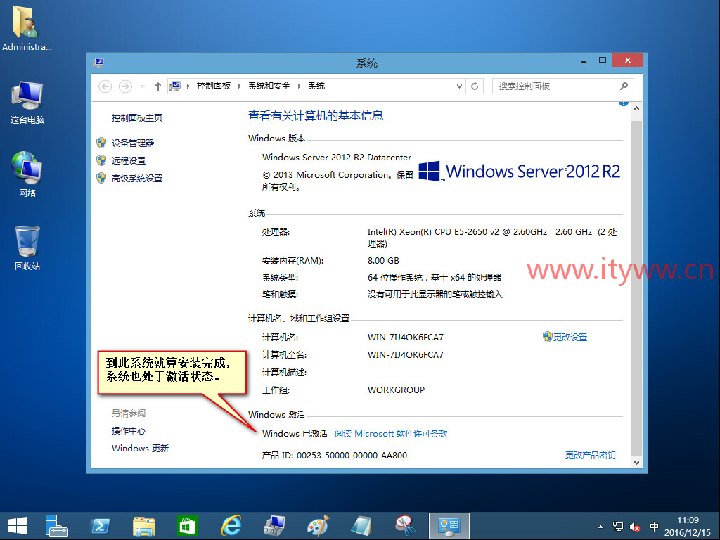Screen dimensions: 720x540
Task: Click the computer icon in the address bar
Action: 175,86
